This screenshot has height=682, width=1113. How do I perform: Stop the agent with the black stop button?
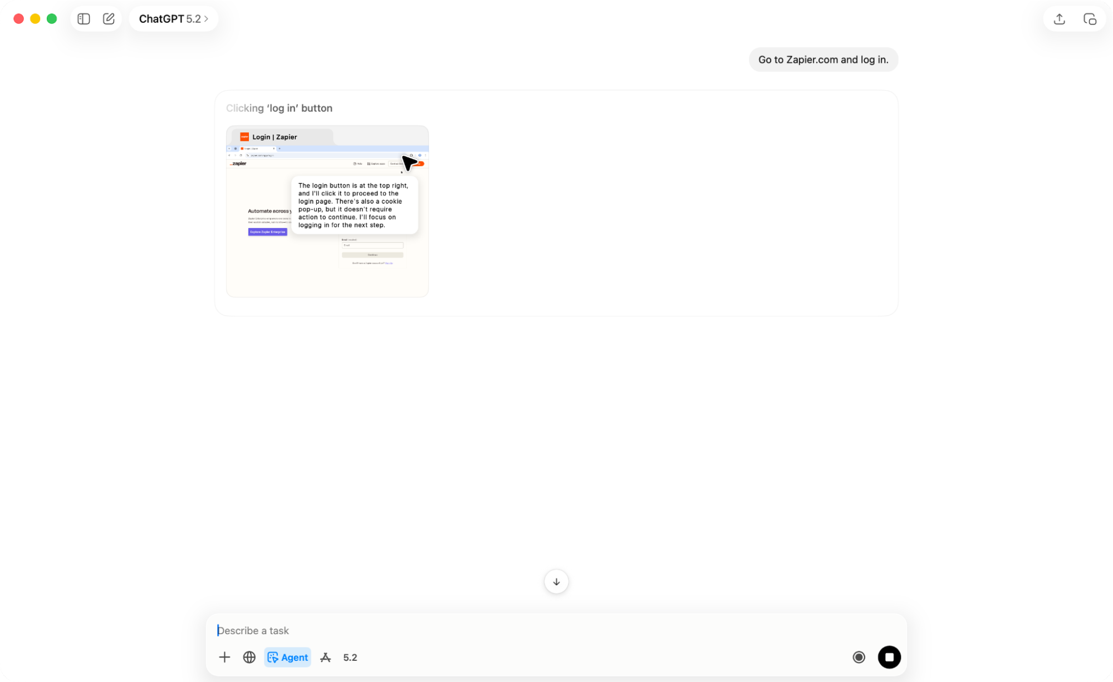coord(889,657)
